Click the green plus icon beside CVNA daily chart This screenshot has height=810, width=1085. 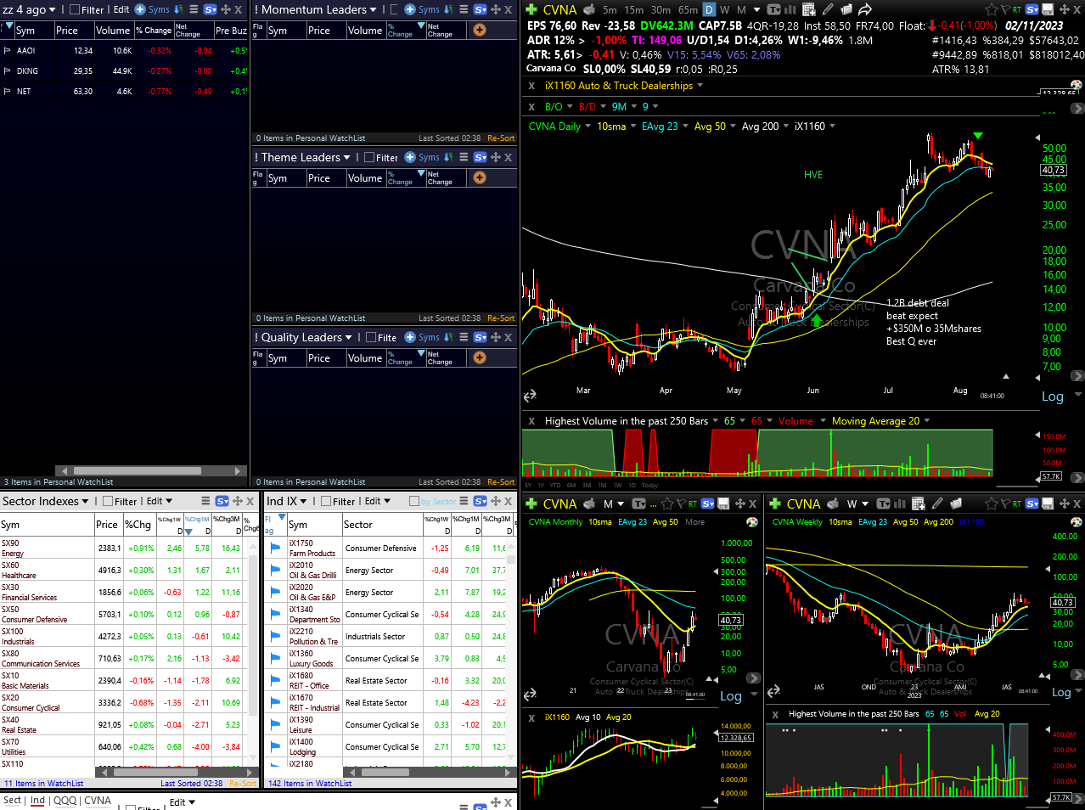[531, 9]
